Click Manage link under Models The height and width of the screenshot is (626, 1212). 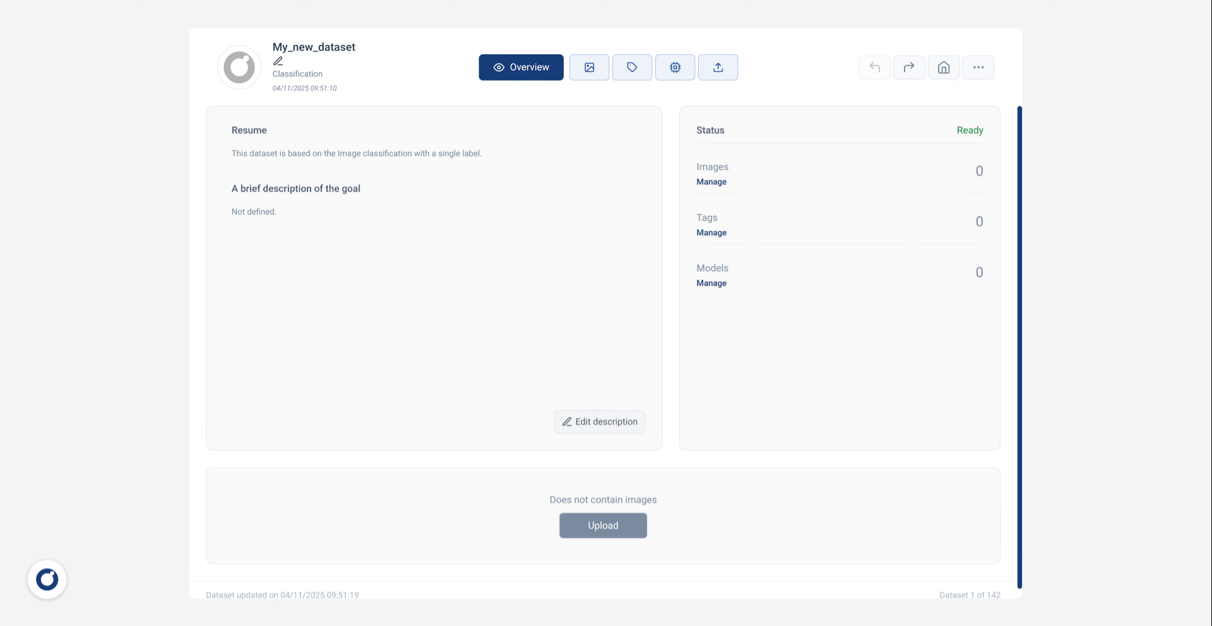coord(711,283)
